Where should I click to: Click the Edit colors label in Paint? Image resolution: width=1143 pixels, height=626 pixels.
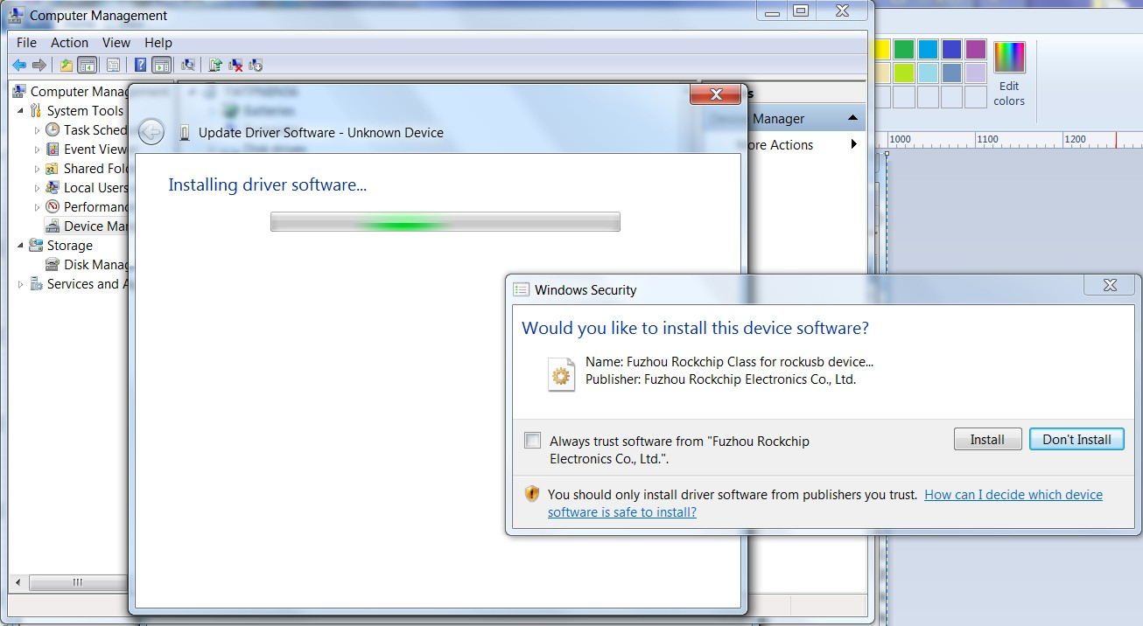coord(1009,94)
